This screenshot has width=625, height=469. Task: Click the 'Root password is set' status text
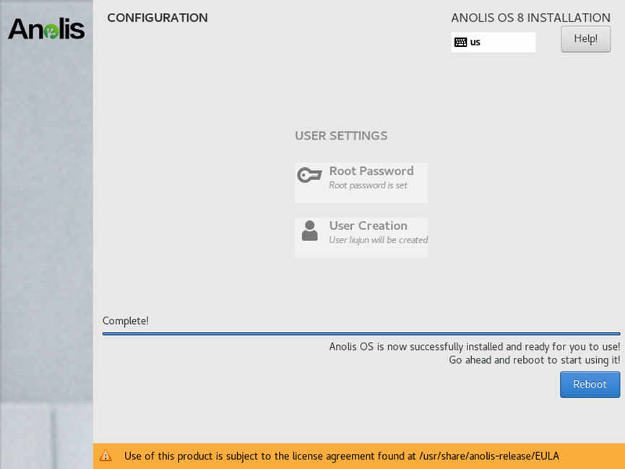pyautogui.click(x=368, y=185)
